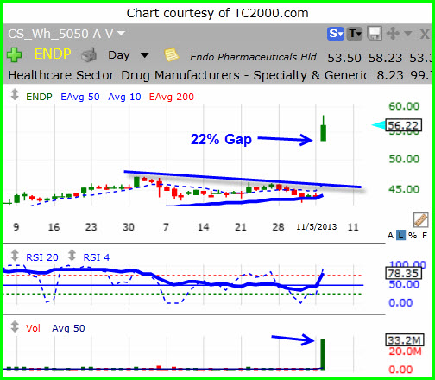Open the yellow notes icon

[x=172, y=54]
